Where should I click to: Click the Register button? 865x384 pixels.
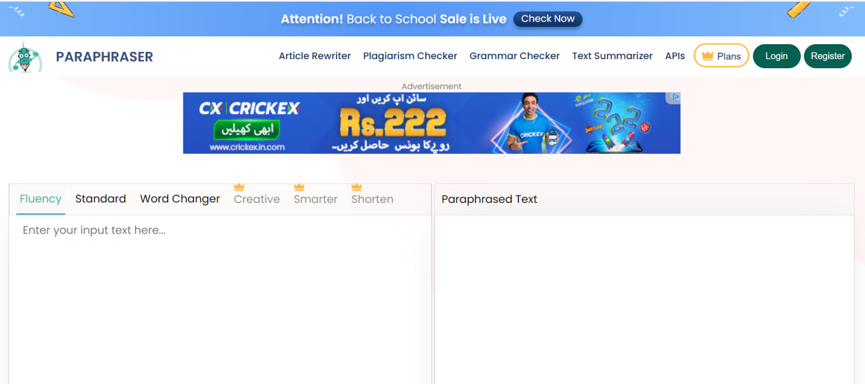click(x=827, y=56)
